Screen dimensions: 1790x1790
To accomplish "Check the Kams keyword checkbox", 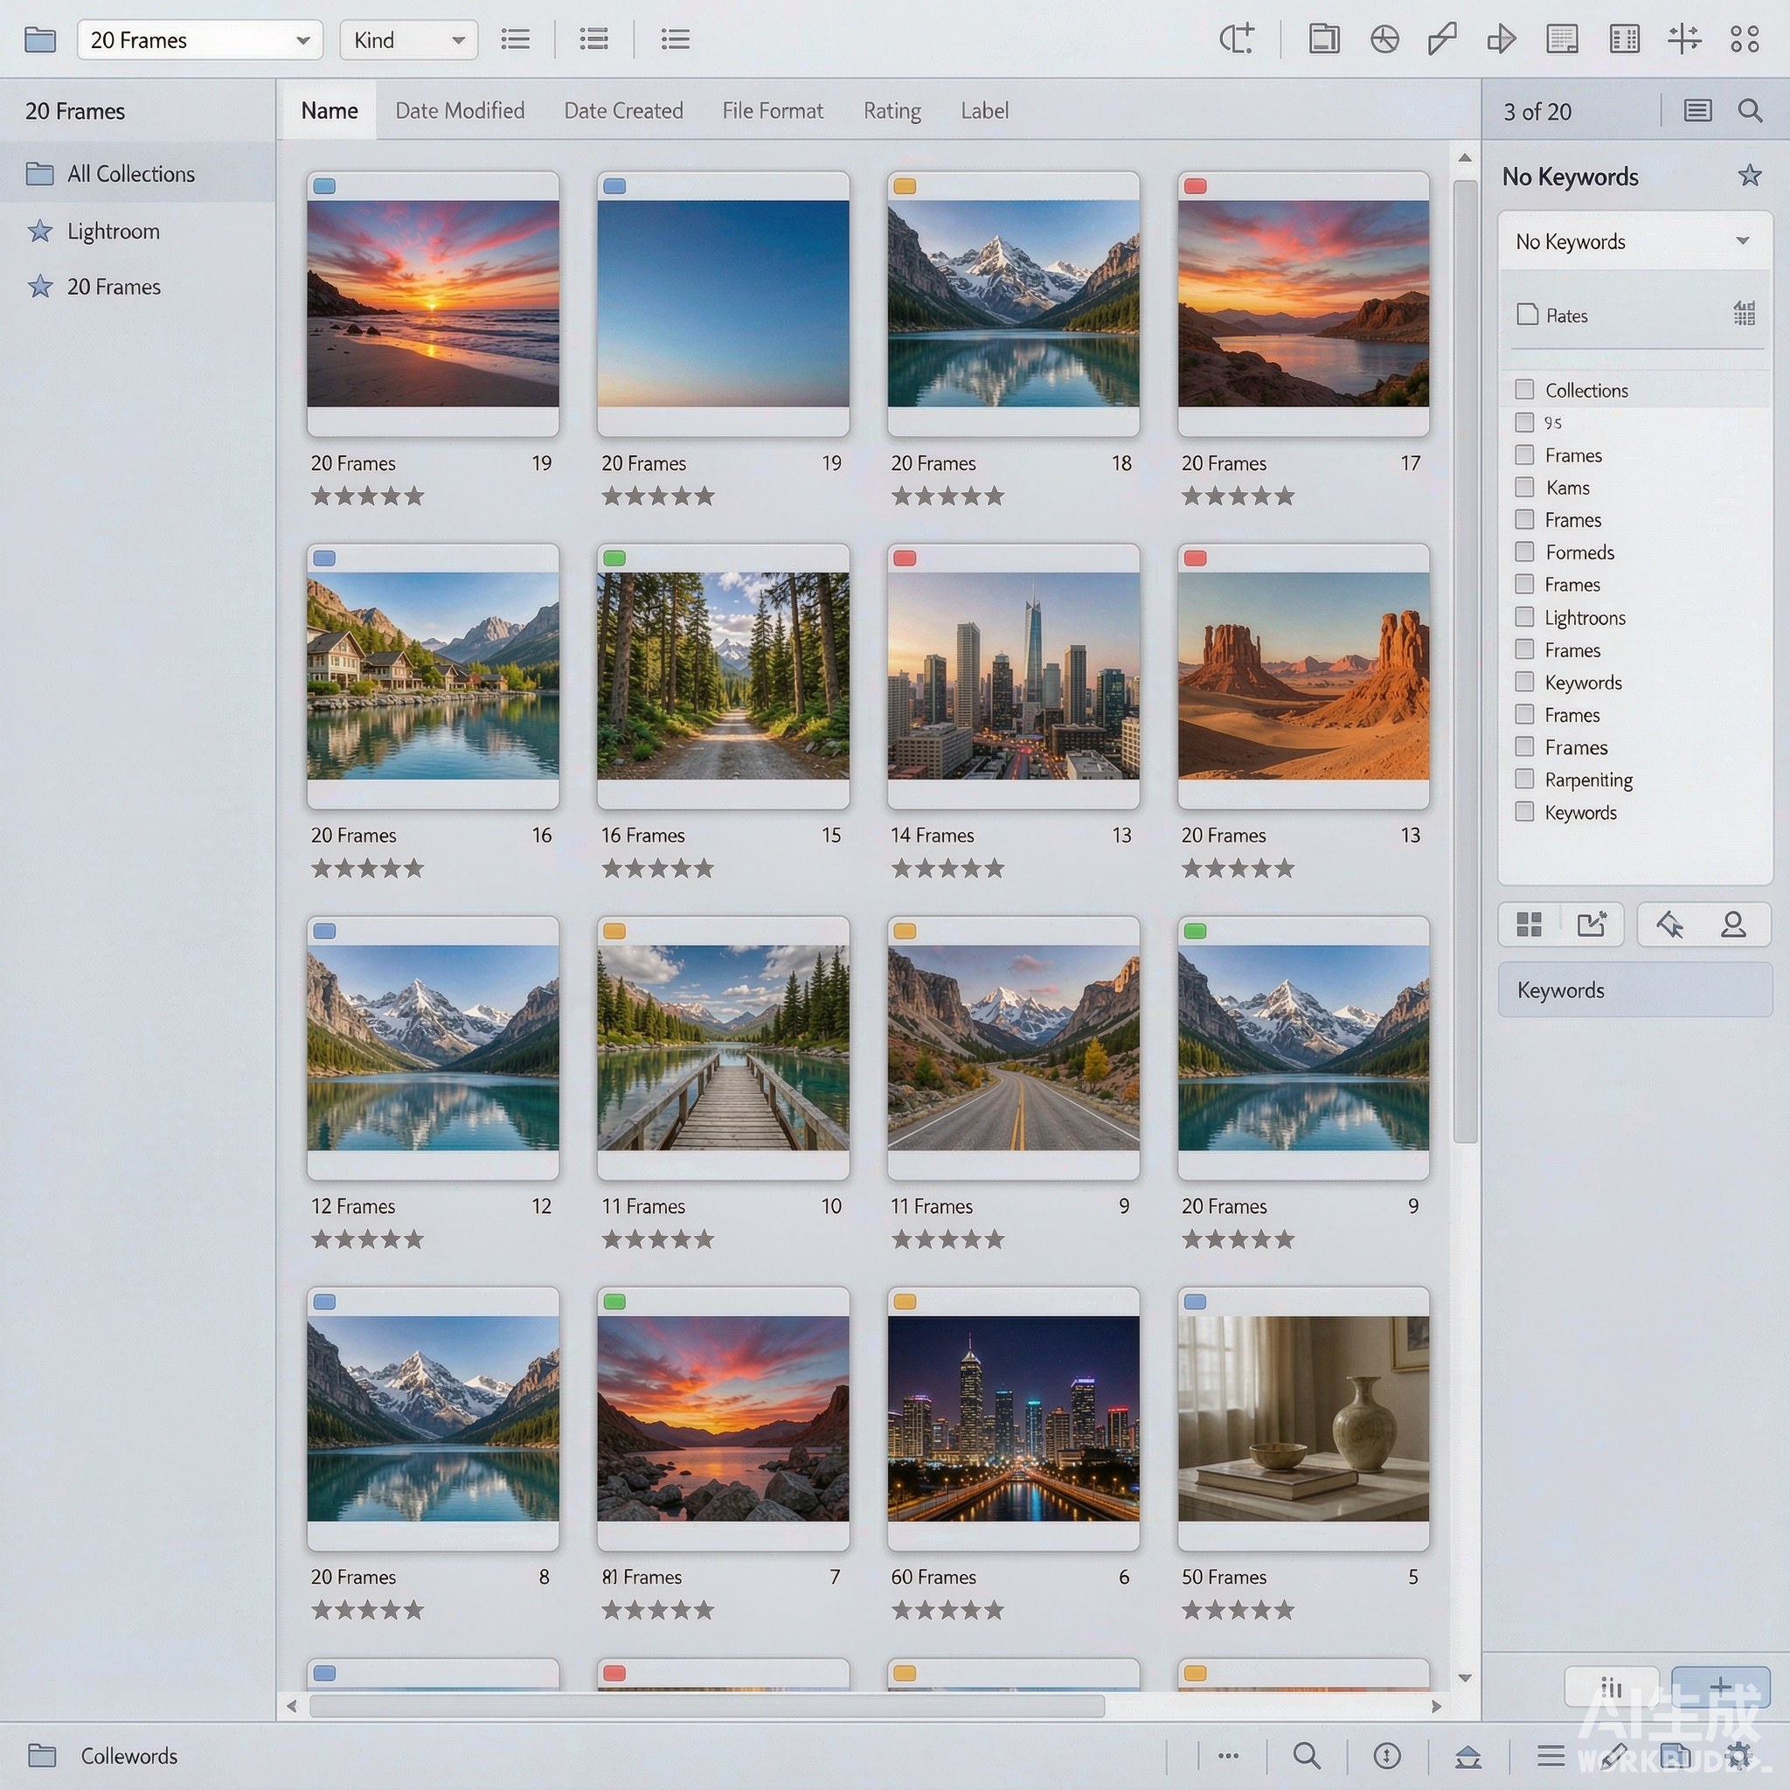I will tap(1524, 487).
